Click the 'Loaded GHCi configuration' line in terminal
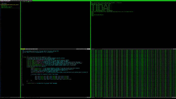The width and height of the screenshot is (176, 99). [x=112, y=12]
